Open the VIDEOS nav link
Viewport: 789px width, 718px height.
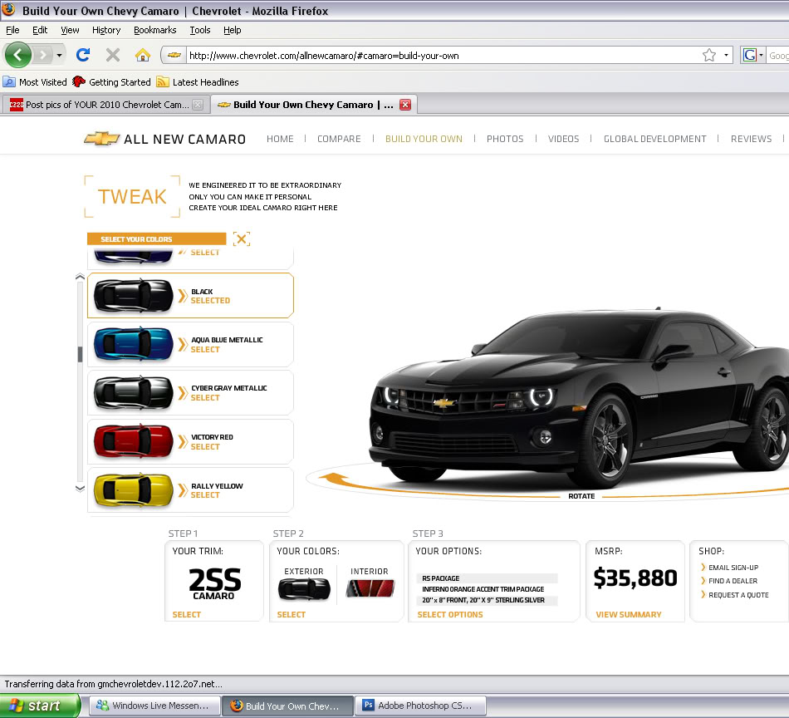[x=563, y=139]
